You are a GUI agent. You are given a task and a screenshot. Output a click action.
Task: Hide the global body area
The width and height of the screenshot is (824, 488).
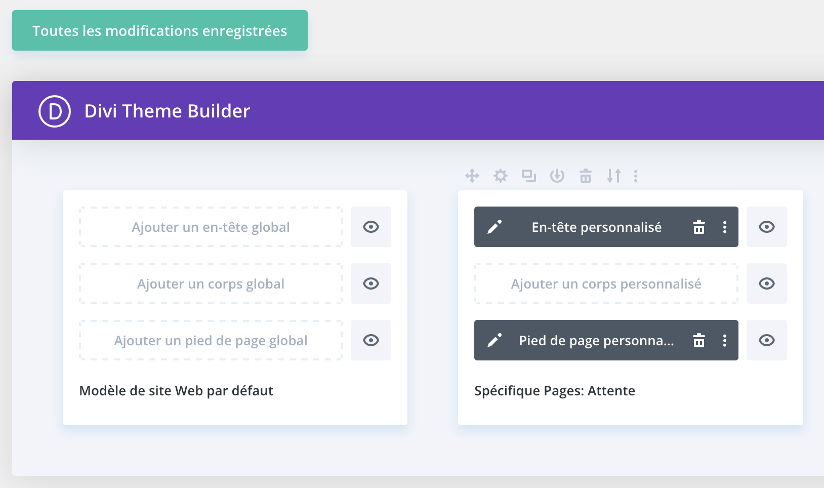(x=371, y=283)
